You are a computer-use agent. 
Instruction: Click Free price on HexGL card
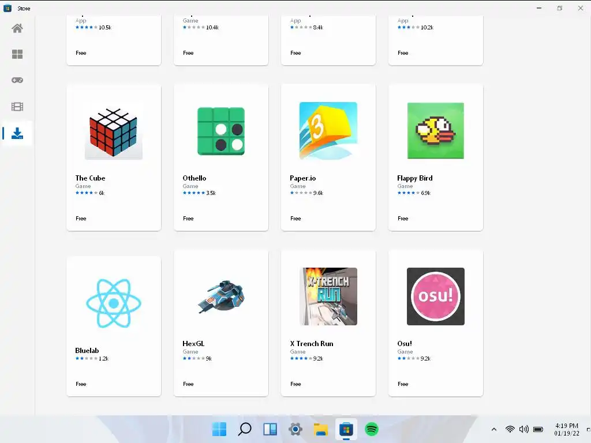[188, 384]
